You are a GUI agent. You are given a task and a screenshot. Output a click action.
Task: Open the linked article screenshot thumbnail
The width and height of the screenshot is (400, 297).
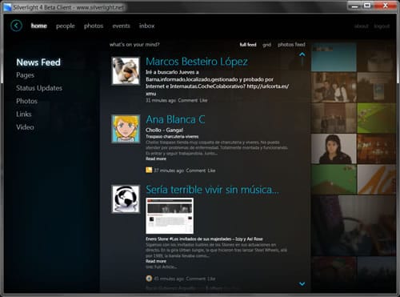[x=170, y=216]
